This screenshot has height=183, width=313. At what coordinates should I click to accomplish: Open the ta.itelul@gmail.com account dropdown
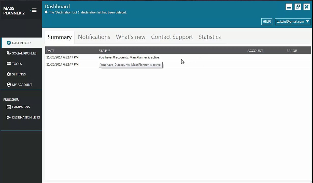(x=293, y=22)
